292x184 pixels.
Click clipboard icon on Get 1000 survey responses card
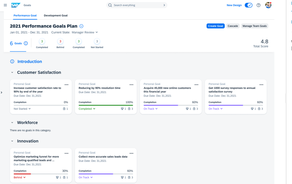coord(259,109)
